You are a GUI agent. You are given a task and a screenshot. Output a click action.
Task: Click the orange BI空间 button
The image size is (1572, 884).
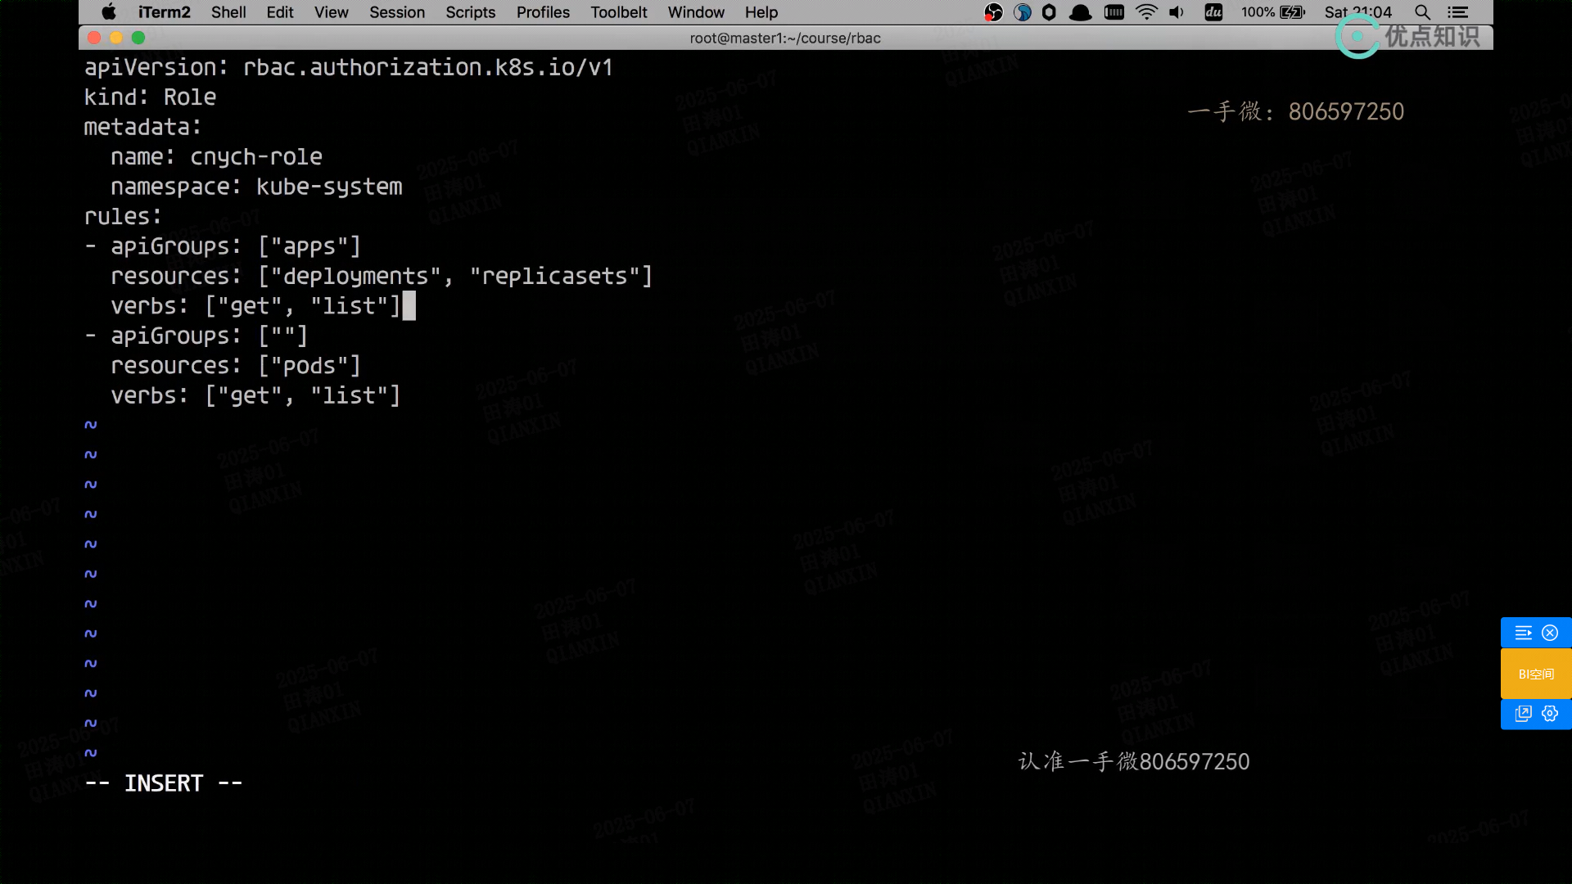(x=1536, y=674)
